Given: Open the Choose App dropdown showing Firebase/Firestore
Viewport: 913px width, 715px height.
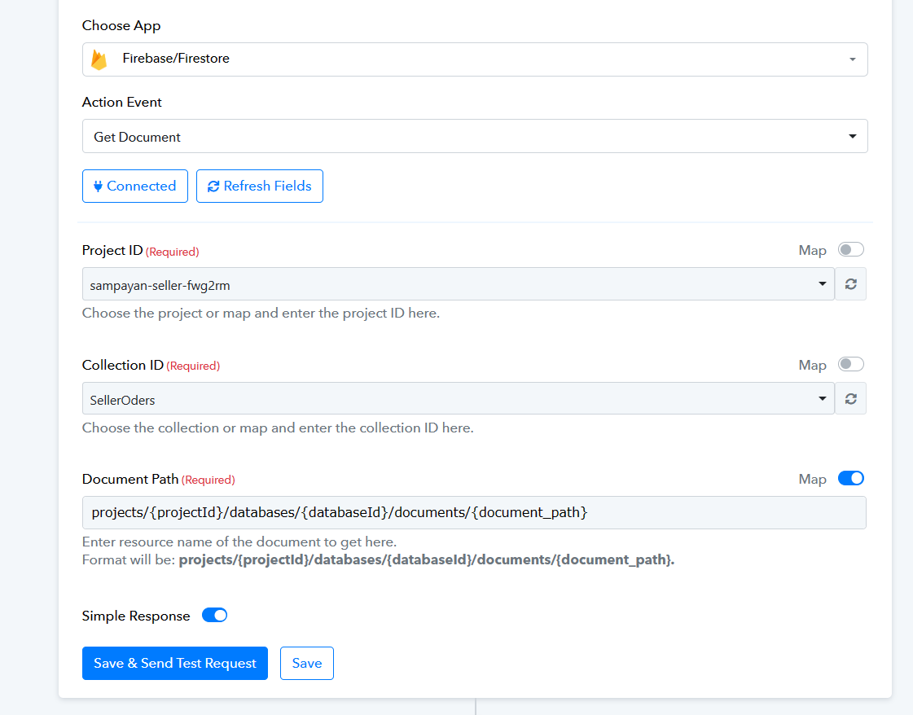Looking at the screenshot, I should [x=475, y=59].
